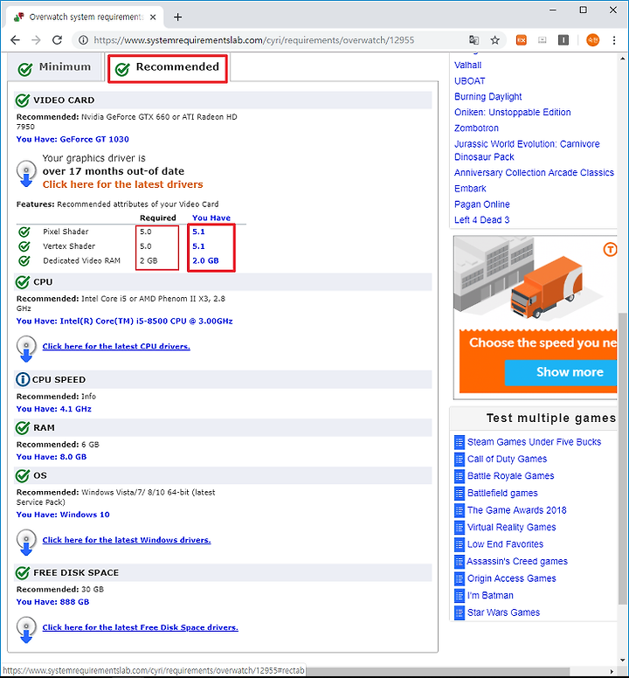
Task: Open the UBOAT game link
Action: 470,81
